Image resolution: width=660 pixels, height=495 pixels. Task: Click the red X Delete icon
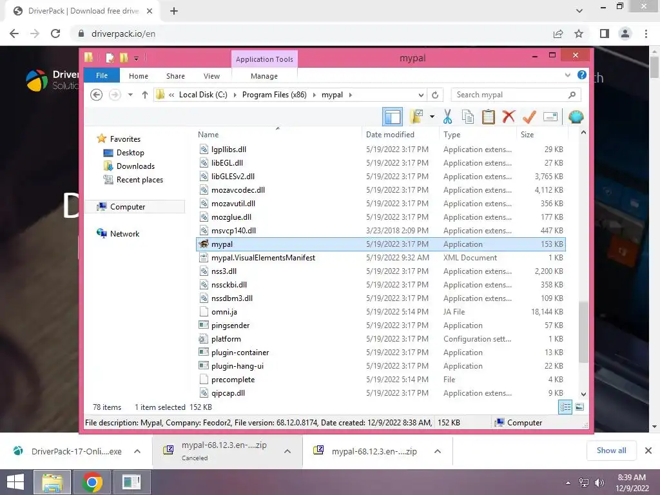pos(509,117)
